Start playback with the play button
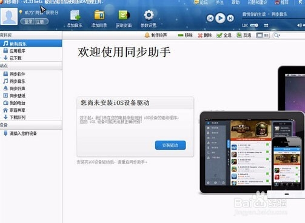305x223 pixels. coord(220,18)
